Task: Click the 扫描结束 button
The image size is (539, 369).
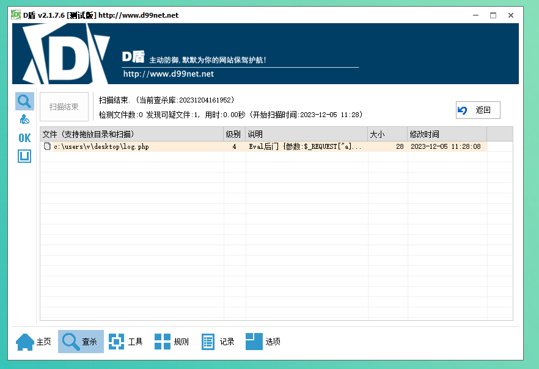Action: 64,107
